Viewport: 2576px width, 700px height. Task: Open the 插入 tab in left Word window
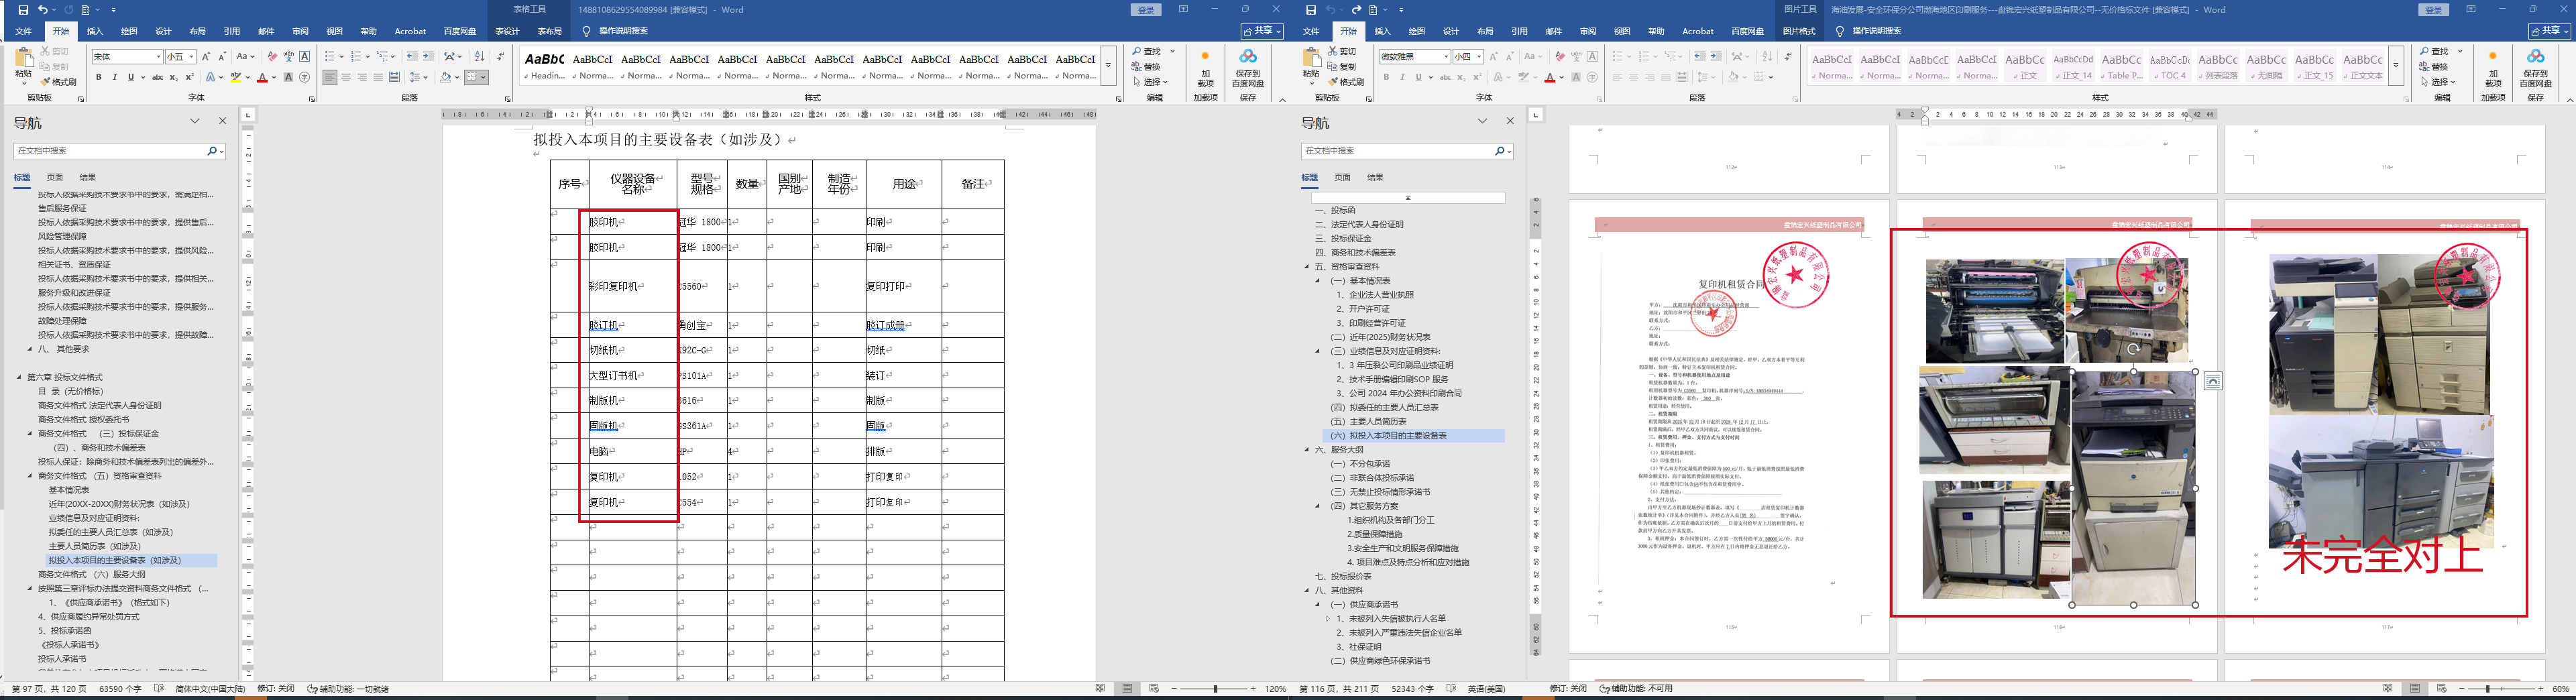pyautogui.click(x=95, y=31)
